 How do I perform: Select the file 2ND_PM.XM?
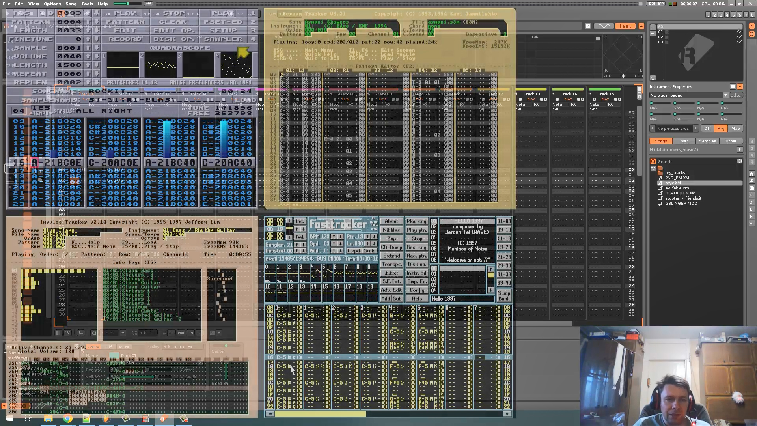(677, 177)
